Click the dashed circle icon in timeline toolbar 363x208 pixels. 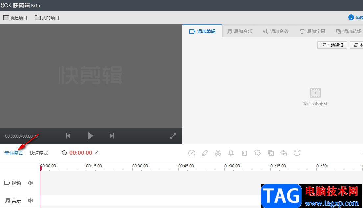(x=257, y=153)
